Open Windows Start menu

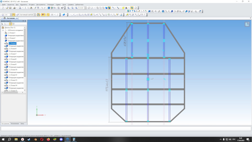[x=3, y=139]
